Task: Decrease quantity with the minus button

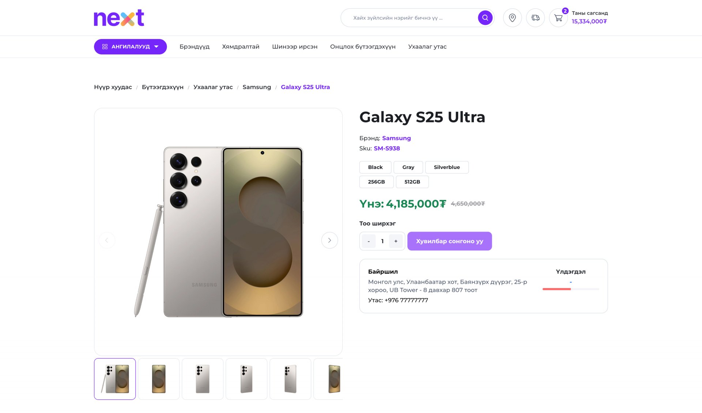Action: pos(369,241)
